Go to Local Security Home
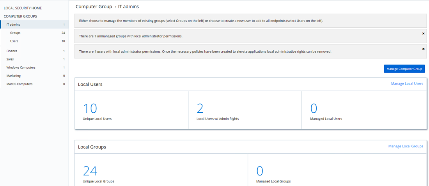Image resolution: width=429 pixels, height=186 pixels. pos(23,8)
